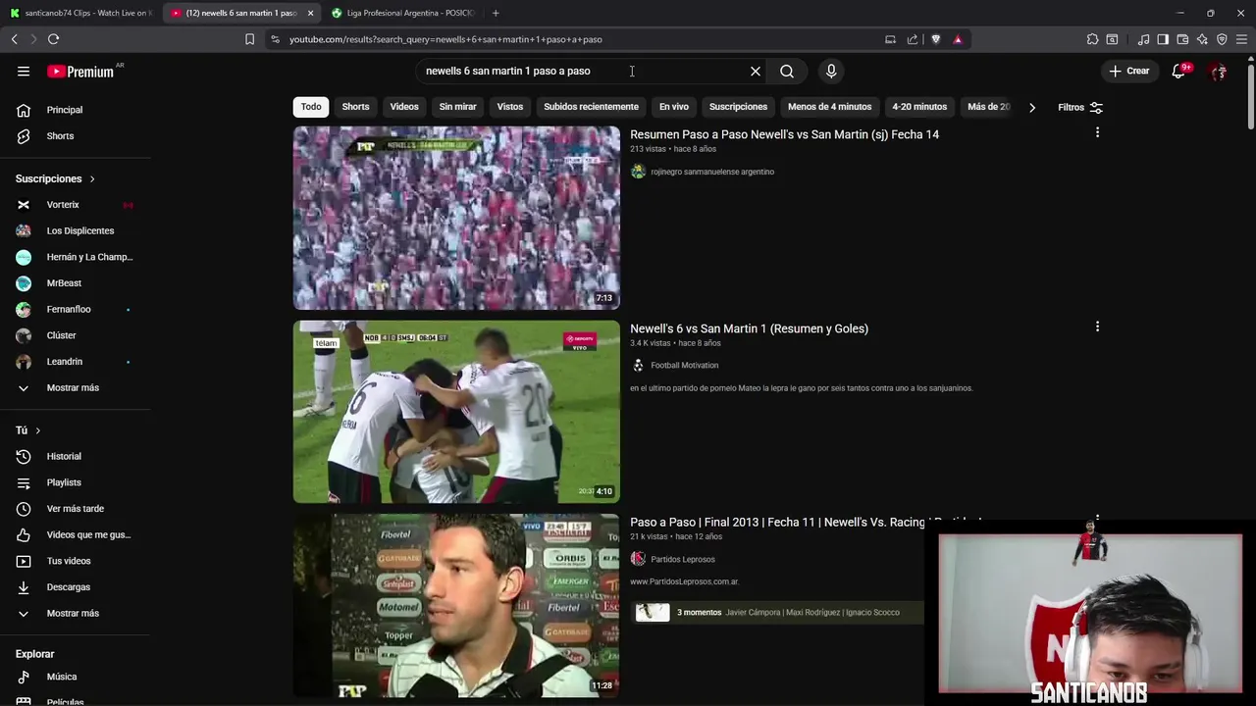The height and width of the screenshot is (706, 1256).
Task: Play the 11:28 interview video thumbnail
Action: coord(456,606)
